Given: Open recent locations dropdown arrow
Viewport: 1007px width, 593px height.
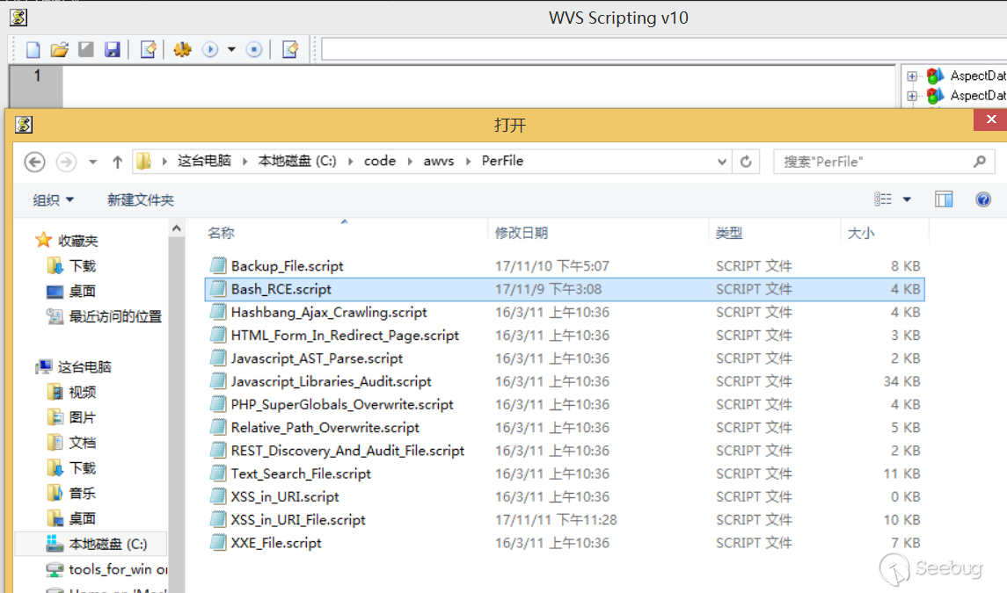Looking at the screenshot, I should tap(93, 162).
